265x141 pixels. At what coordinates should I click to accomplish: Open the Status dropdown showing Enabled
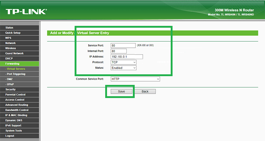click(123, 68)
